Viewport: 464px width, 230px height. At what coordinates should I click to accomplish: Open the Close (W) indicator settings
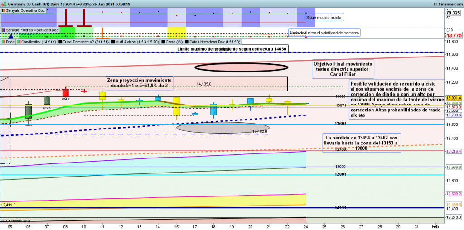point(172,42)
